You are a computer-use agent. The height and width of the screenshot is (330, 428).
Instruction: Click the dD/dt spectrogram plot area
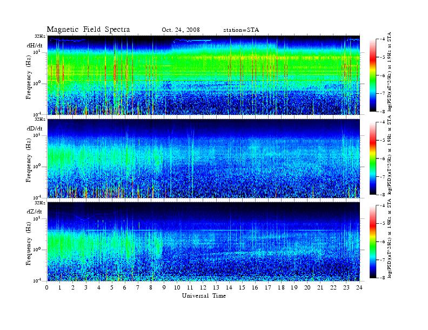coord(204,159)
